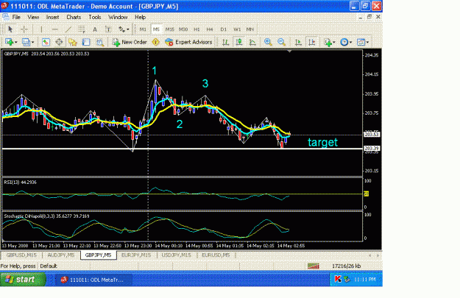Screen dimensions: 460x298
Task: Switch chart to candlesticks
Action: (x=239, y=42)
